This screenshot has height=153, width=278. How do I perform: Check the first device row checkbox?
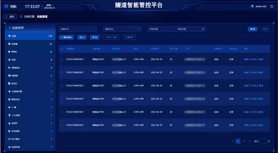pyautogui.click(x=62, y=59)
